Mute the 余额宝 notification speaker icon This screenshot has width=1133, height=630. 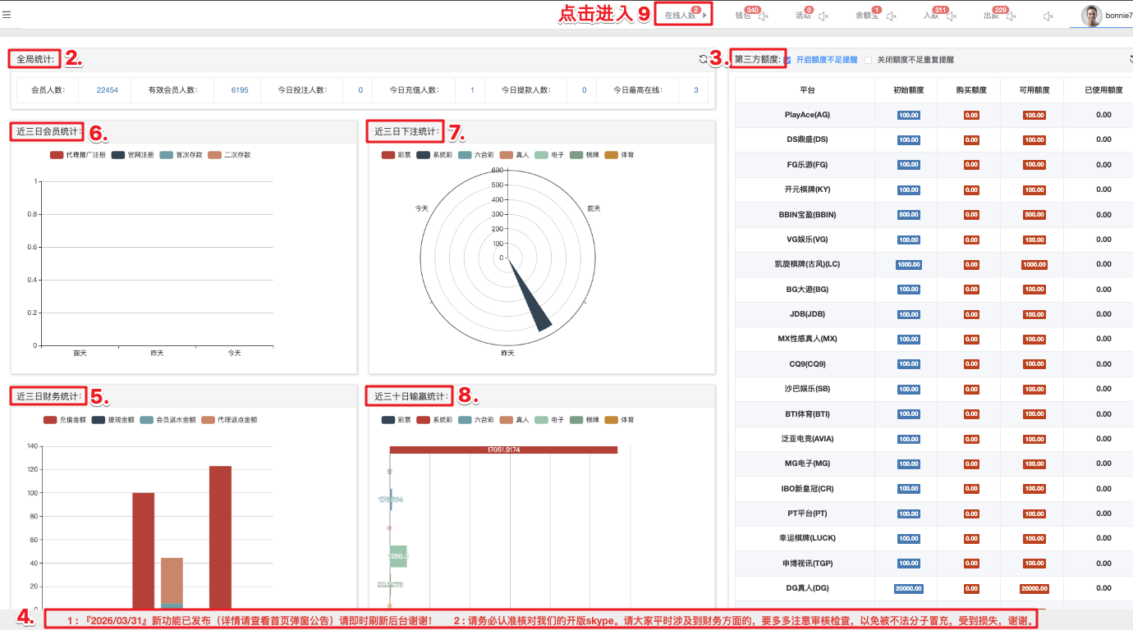(x=892, y=16)
